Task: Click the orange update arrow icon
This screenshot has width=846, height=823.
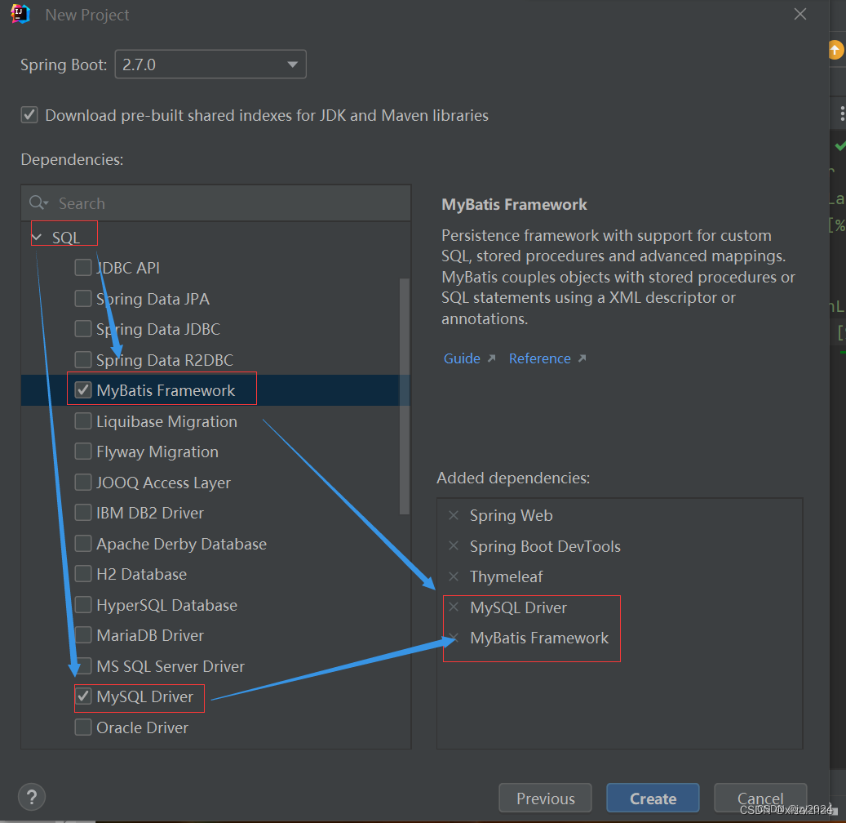Action: click(x=835, y=51)
